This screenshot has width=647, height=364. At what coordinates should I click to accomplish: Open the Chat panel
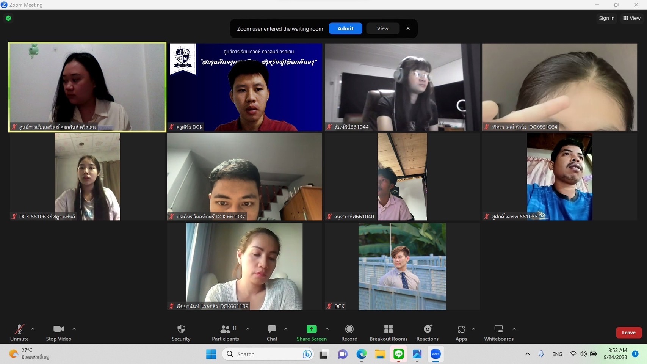[272, 329]
